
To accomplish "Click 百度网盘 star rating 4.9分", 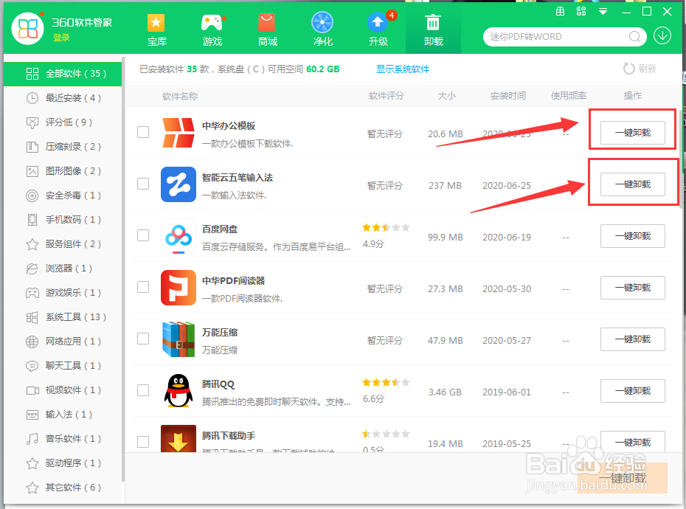I will point(386,235).
